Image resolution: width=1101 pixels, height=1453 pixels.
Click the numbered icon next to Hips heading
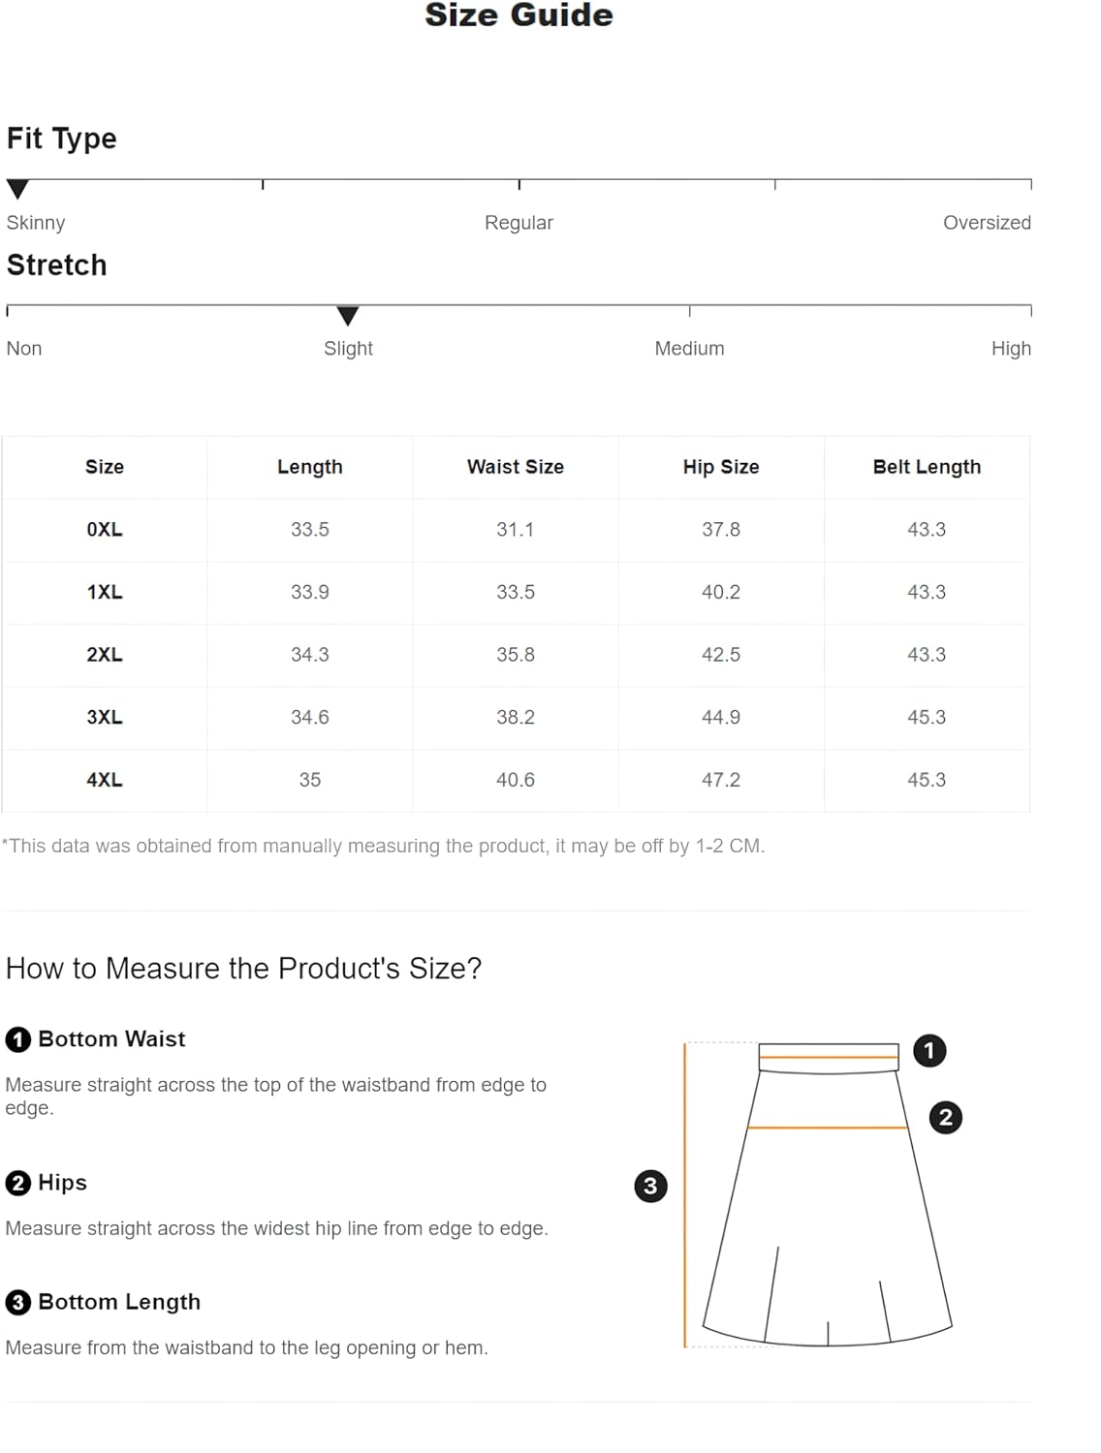[18, 1184]
